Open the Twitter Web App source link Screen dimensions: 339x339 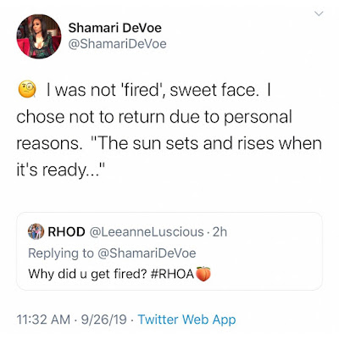tap(186, 320)
